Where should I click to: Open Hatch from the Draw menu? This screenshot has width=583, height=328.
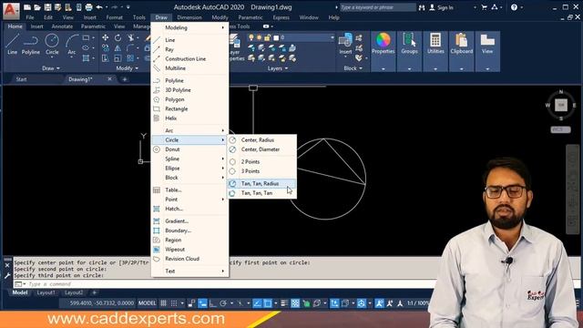[189, 209]
